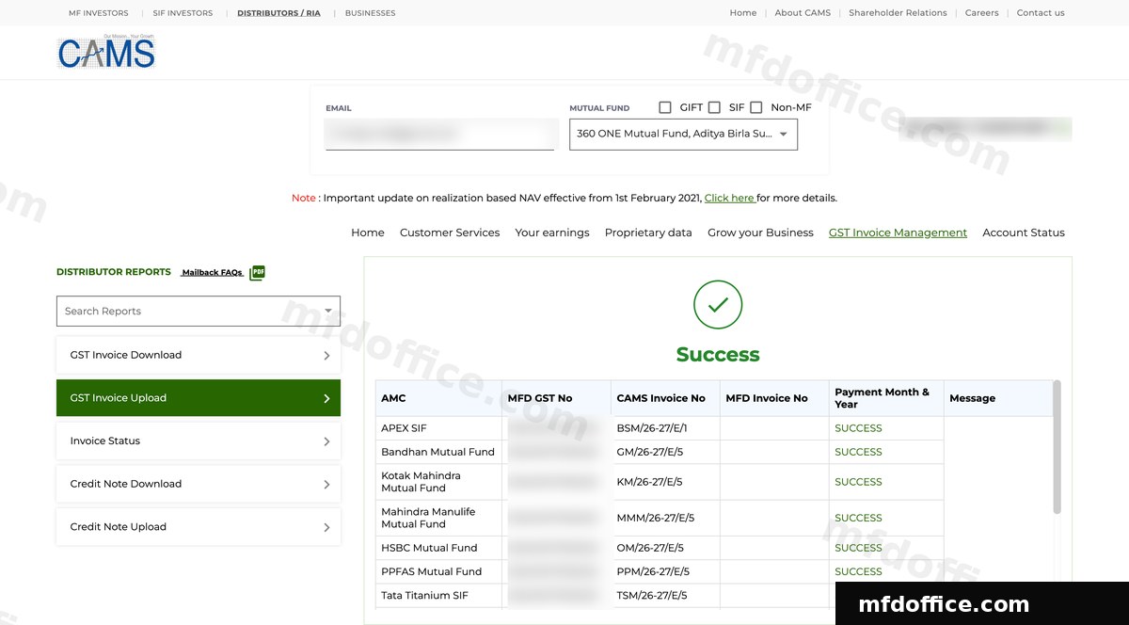The image size is (1129, 625).
Task: Click invoice number BSM/26-27/E/1
Action: (x=652, y=428)
